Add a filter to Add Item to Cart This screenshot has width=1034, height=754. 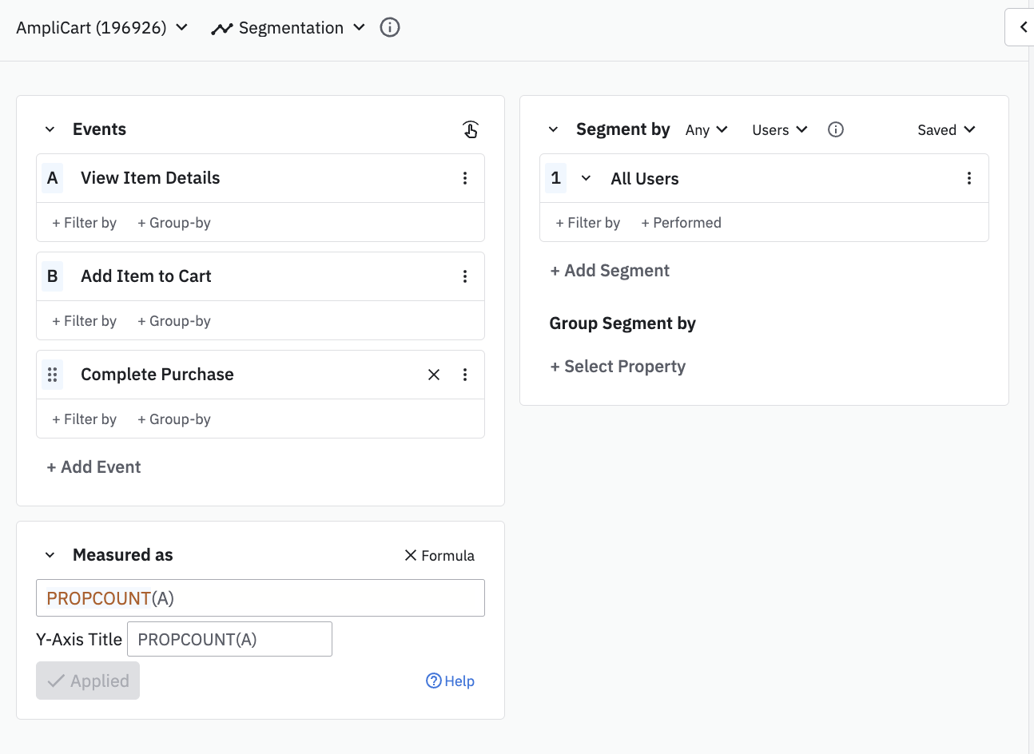point(84,321)
